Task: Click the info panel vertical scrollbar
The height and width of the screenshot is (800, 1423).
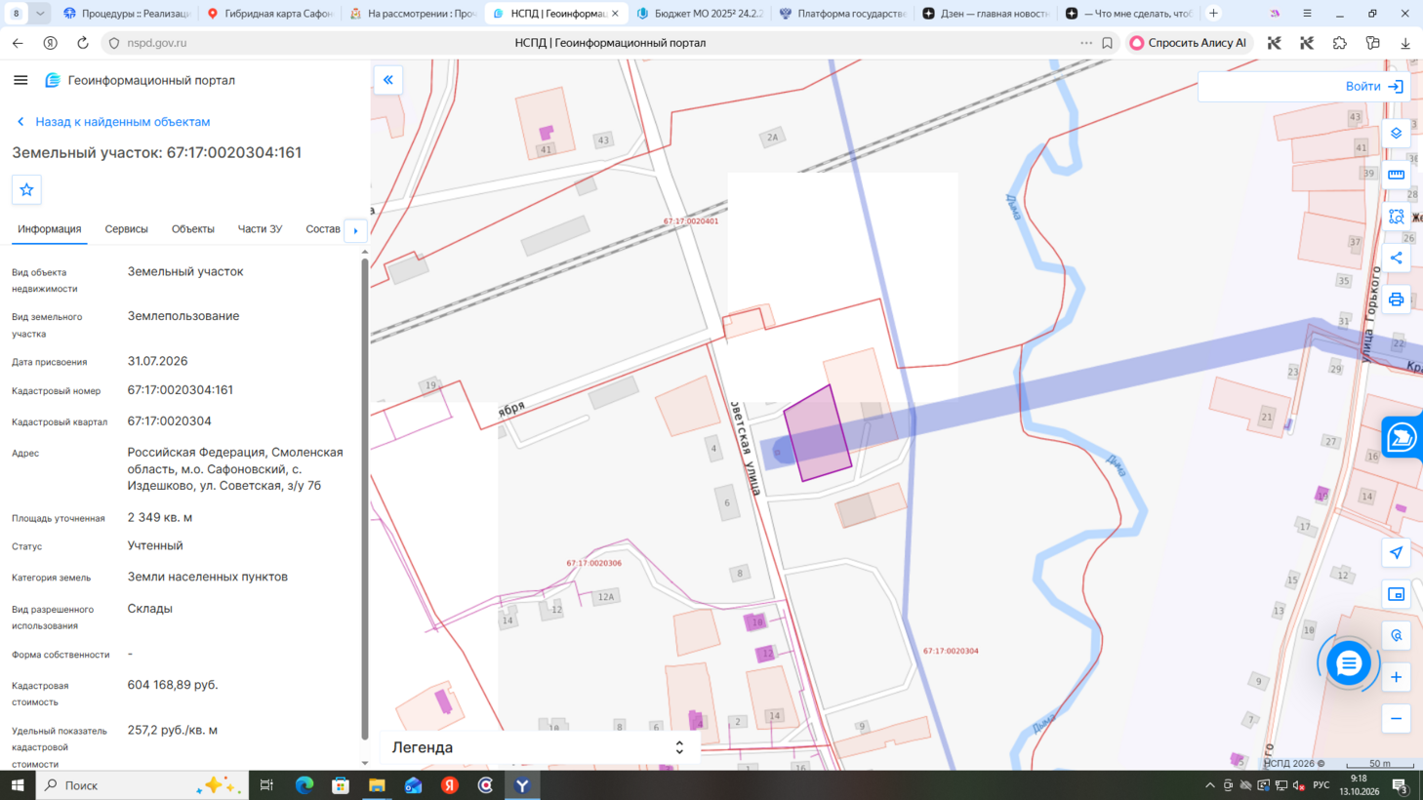Action: pyautogui.click(x=365, y=499)
